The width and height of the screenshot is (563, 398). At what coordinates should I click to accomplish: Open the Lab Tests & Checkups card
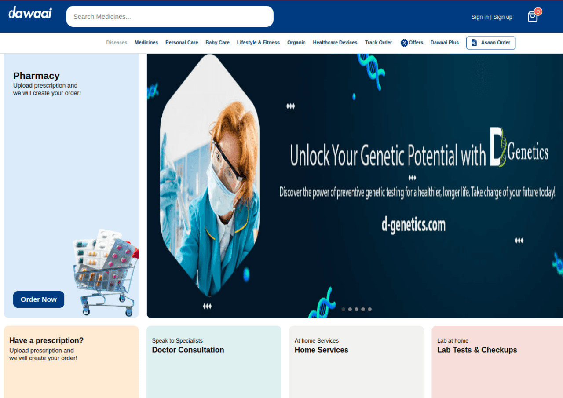[497, 362]
